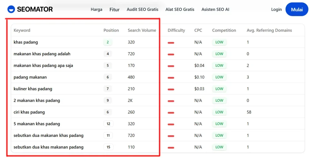Click Avg. Referring Domains column header

tap(269, 30)
